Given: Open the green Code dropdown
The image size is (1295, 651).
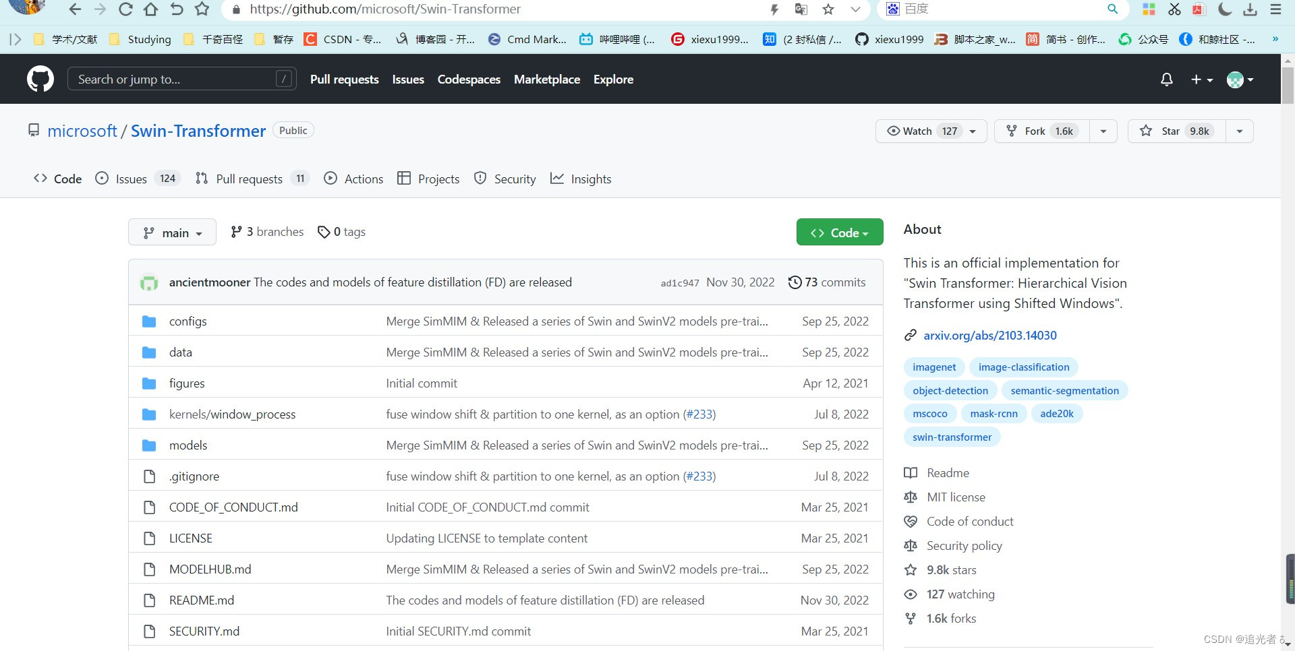Looking at the screenshot, I should (840, 232).
